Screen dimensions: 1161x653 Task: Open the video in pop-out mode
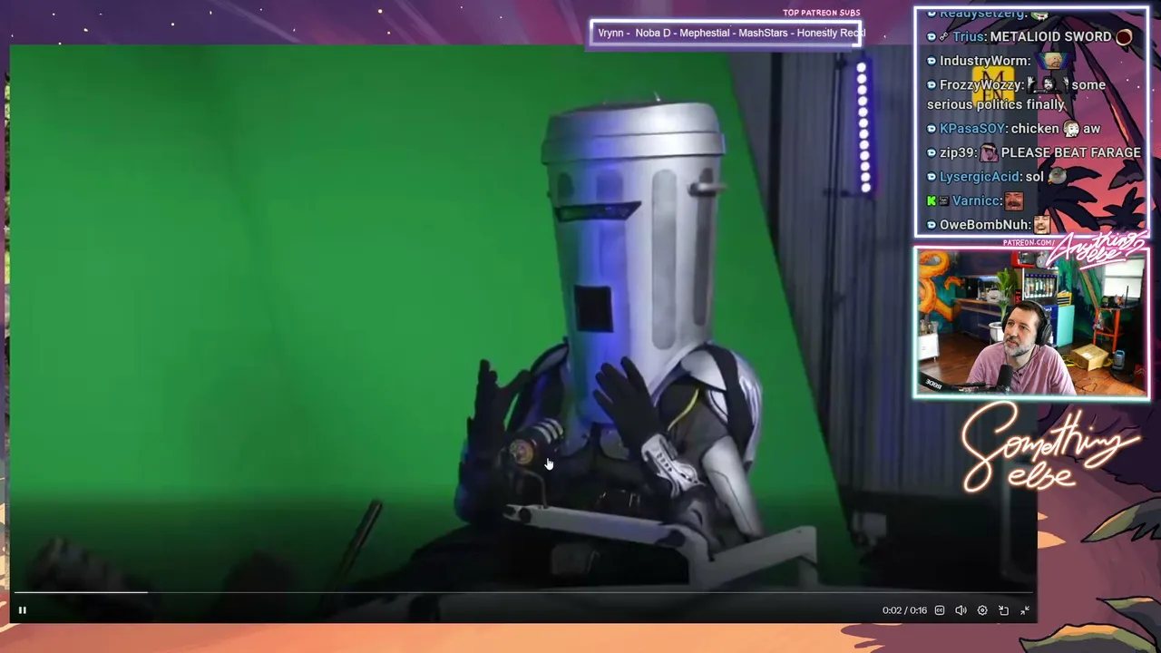pyautogui.click(x=1003, y=610)
